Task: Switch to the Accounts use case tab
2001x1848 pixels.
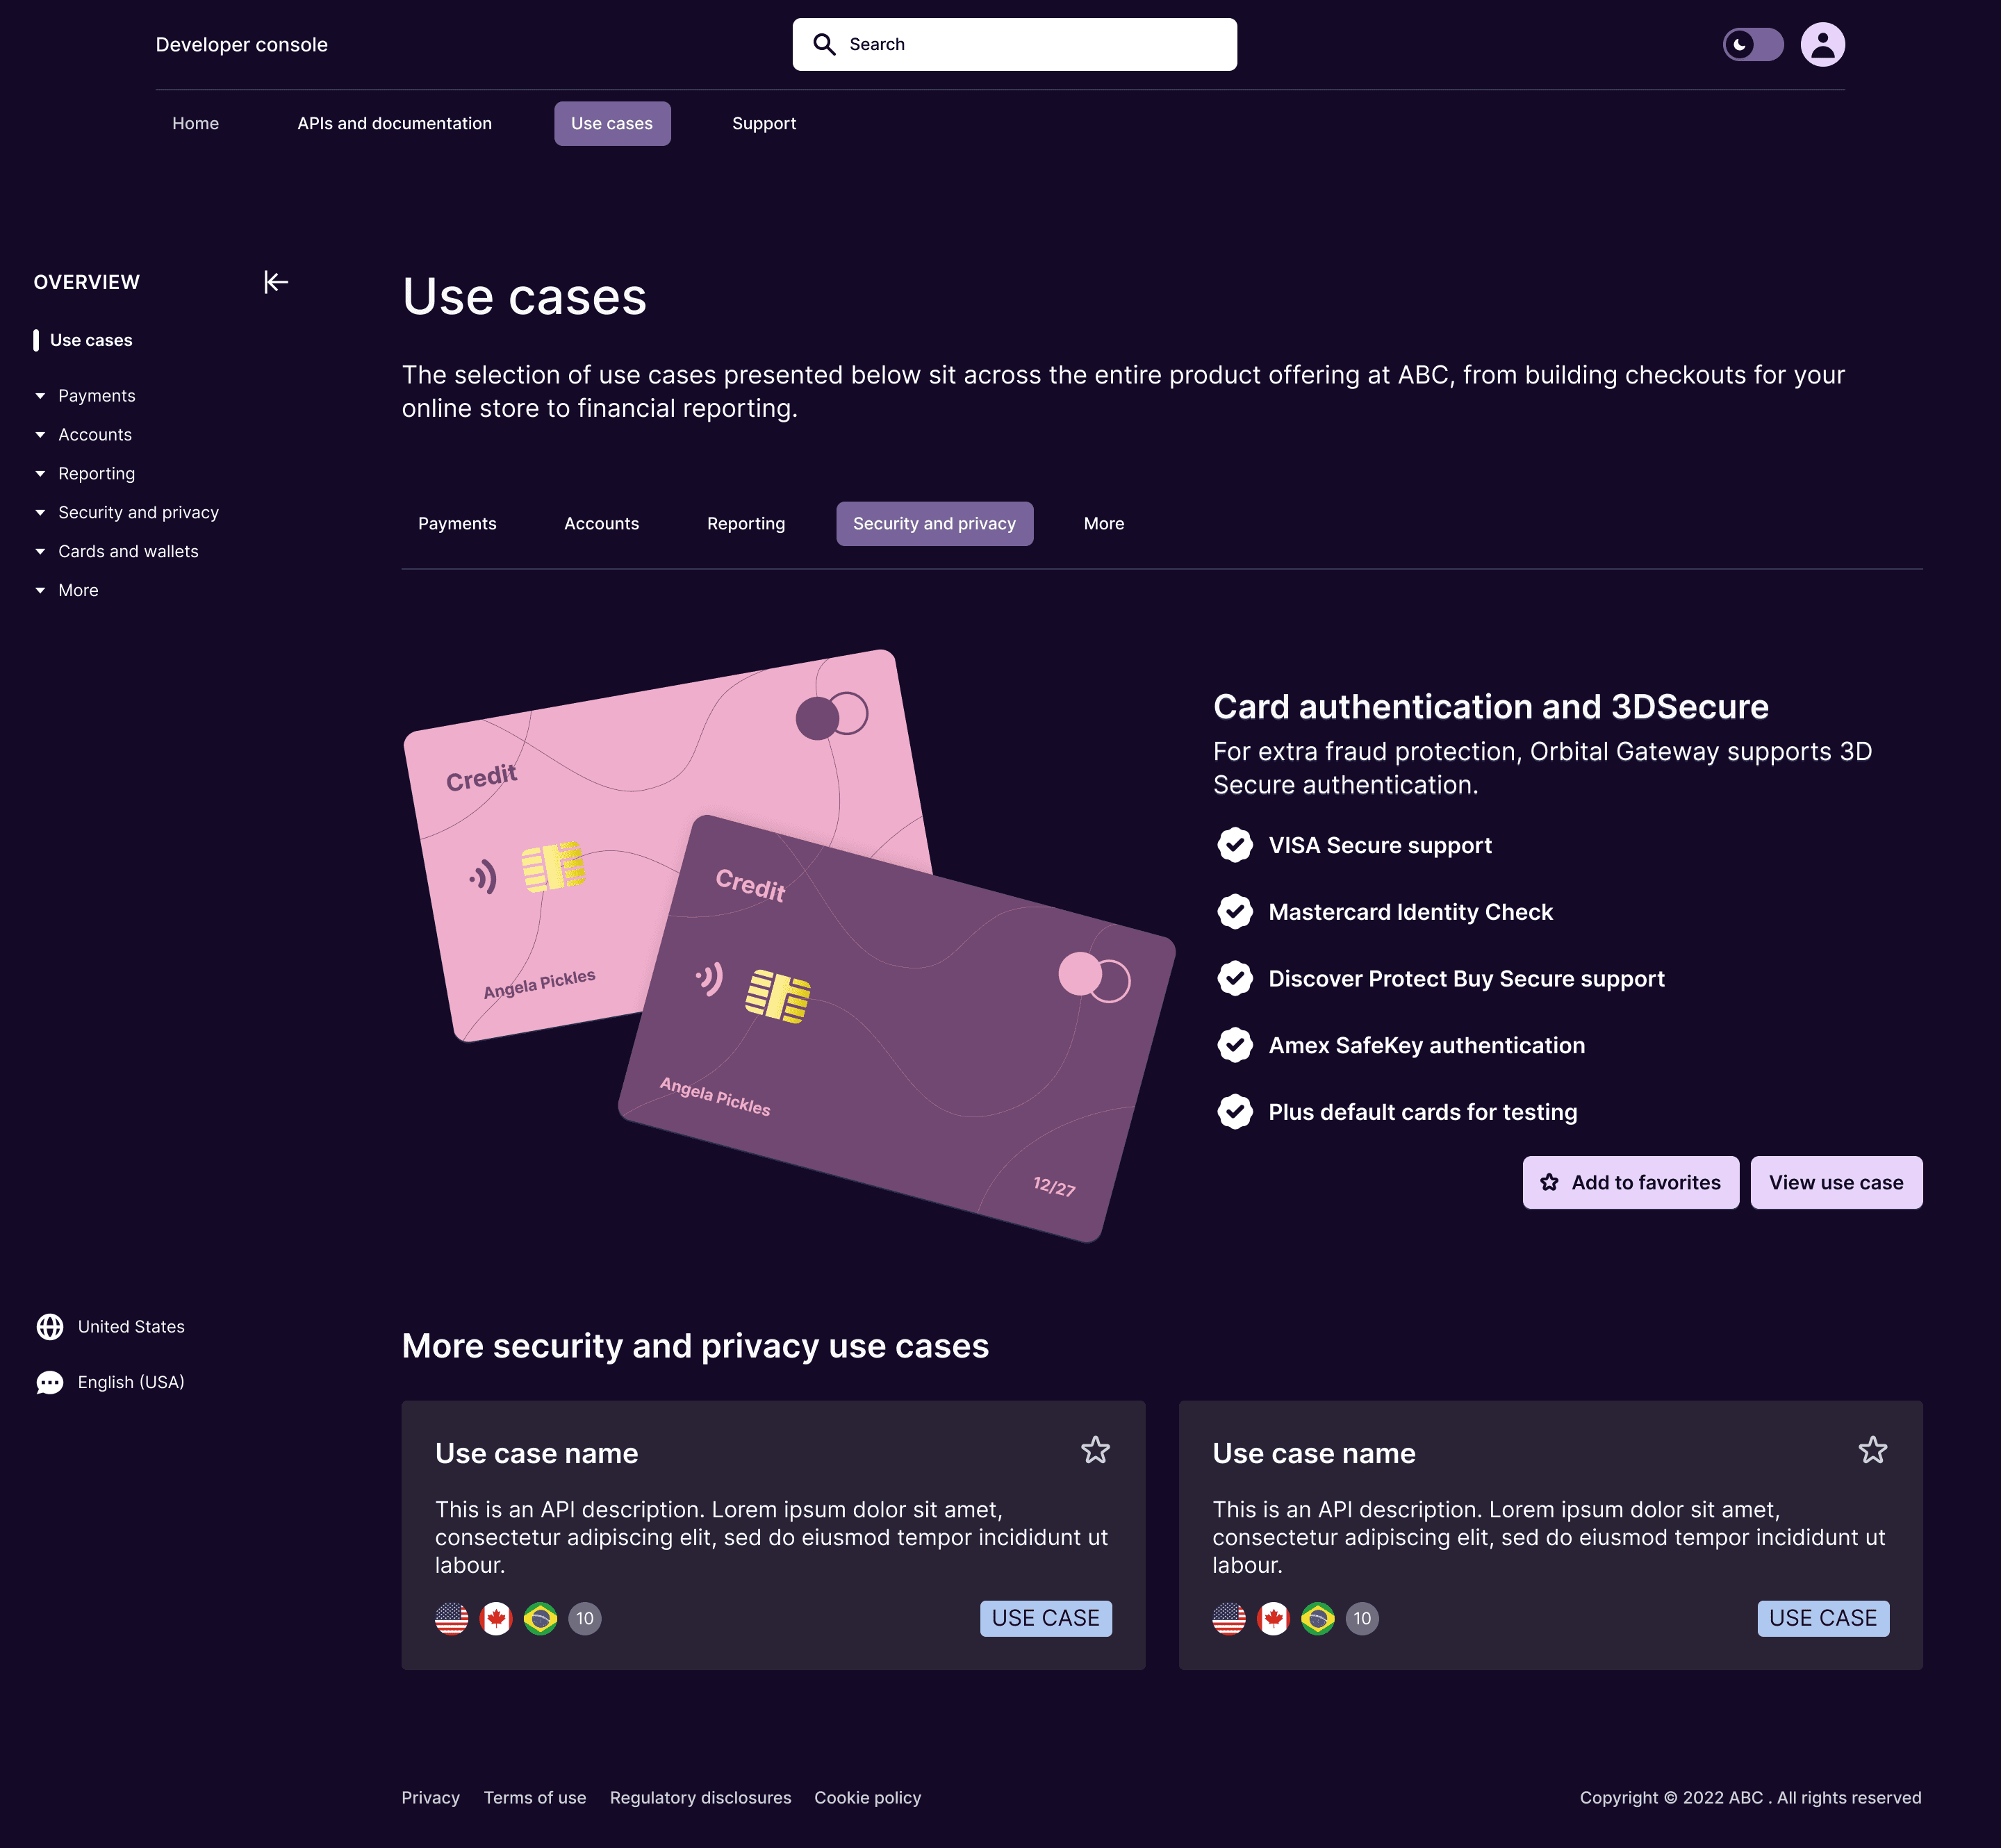Action: tap(601, 524)
